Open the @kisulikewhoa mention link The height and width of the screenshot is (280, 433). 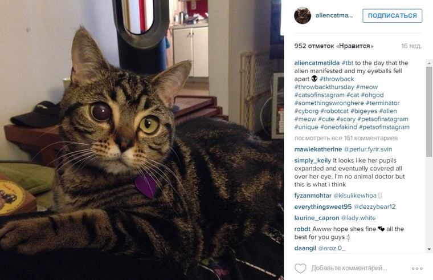click(355, 196)
